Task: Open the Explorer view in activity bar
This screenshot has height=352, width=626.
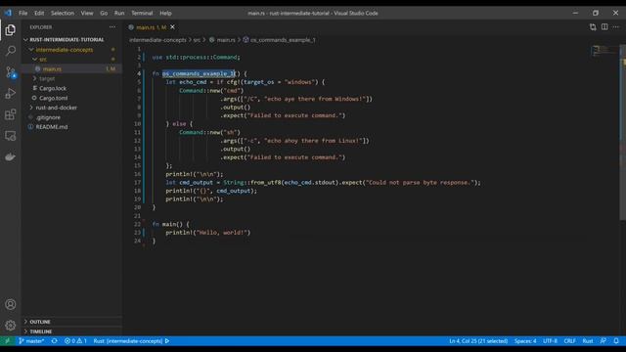Action: point(11,30)
